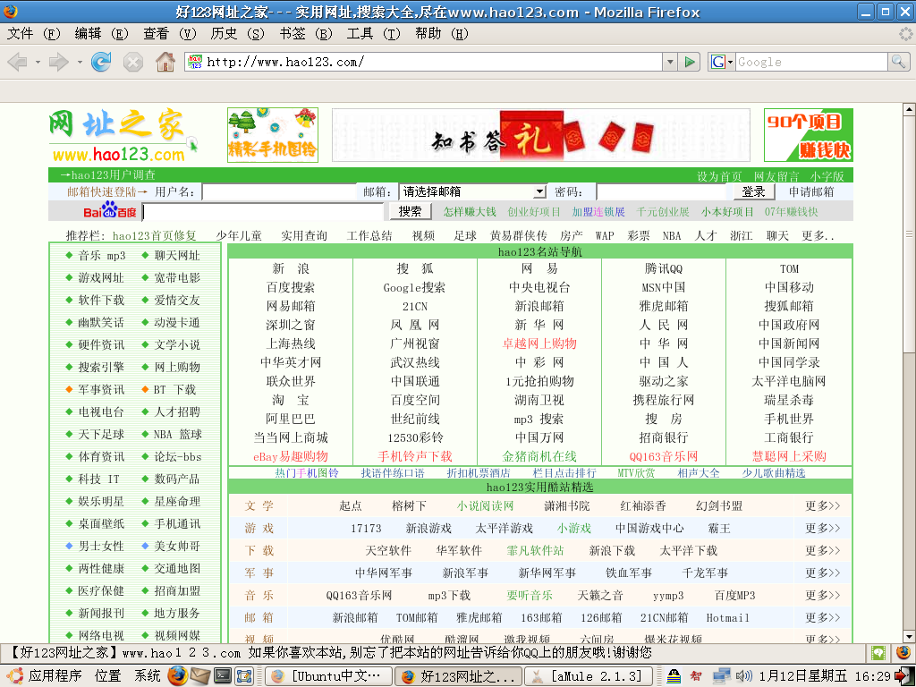Click 更多>> in the 文学 row
Screen dimensions: 916x687
[823, 506]
